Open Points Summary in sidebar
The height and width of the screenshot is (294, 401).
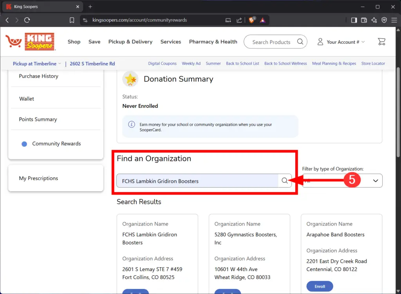38,119
